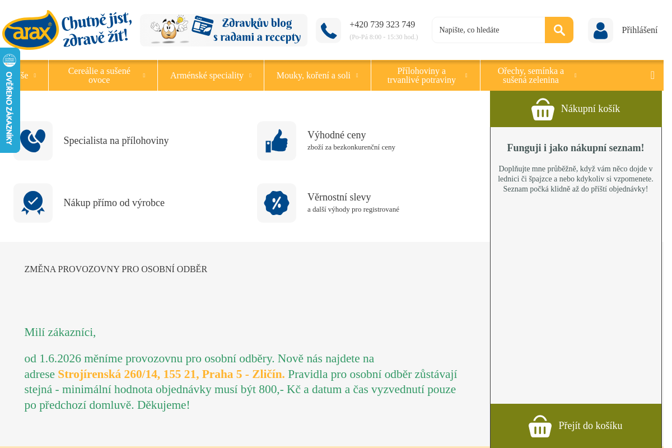Select the text "Funguji i jako nákupní seznam!"

pos(576,148)
